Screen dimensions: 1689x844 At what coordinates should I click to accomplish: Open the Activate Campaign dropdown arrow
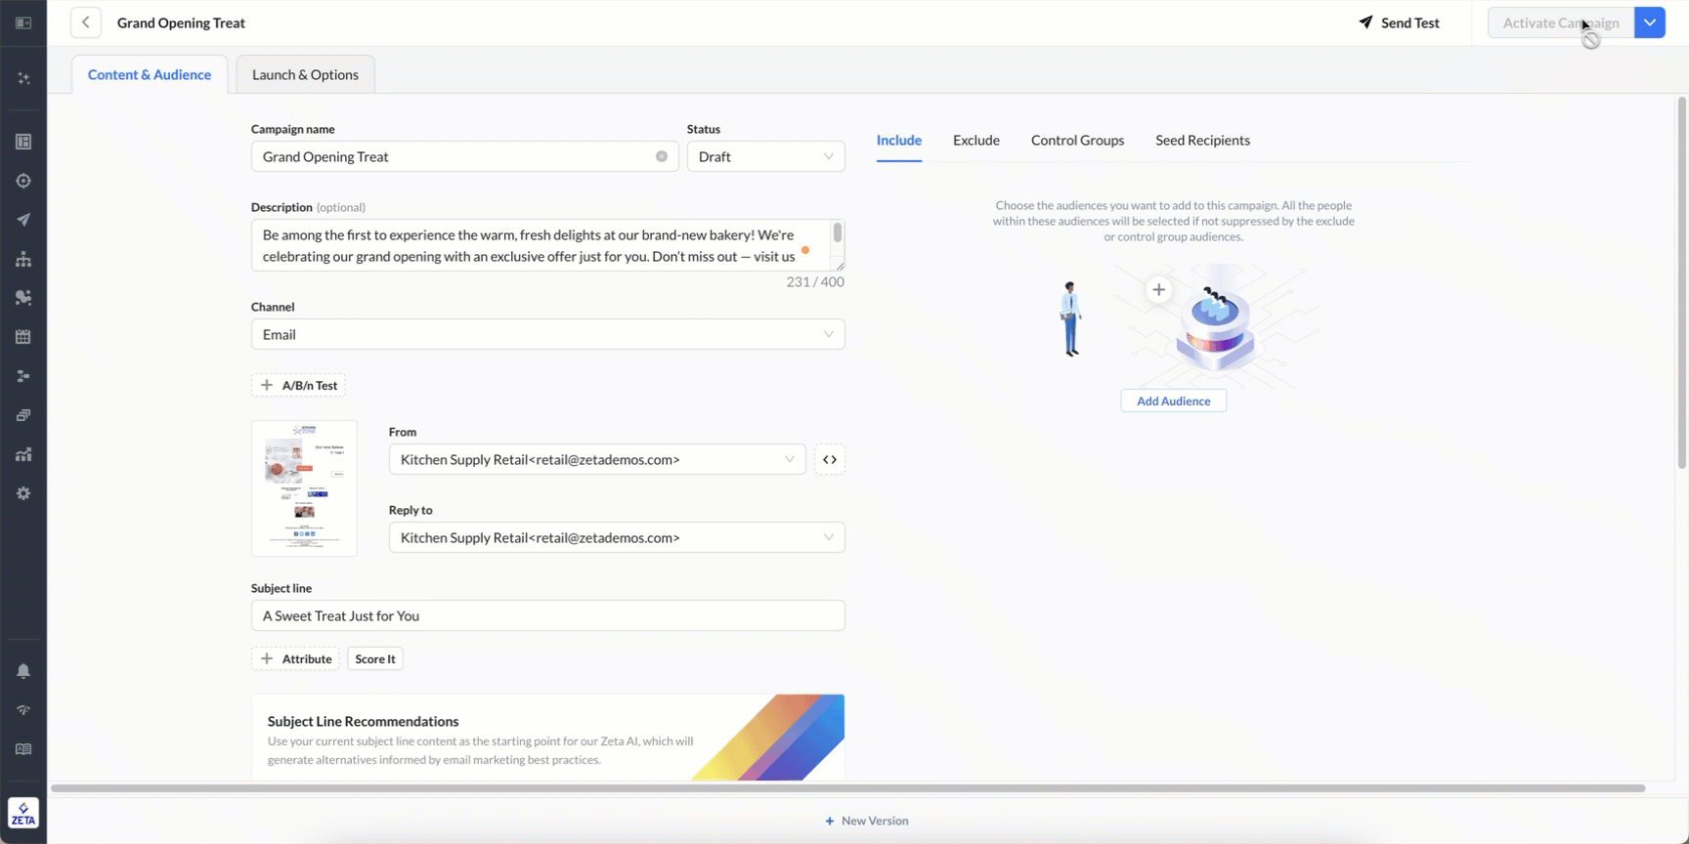1650,22
